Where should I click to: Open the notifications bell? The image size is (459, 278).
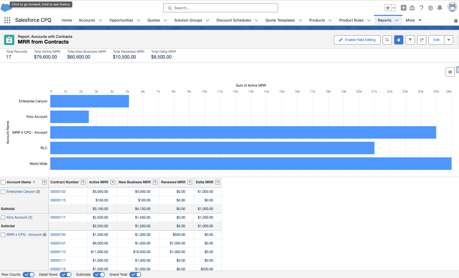440,8
